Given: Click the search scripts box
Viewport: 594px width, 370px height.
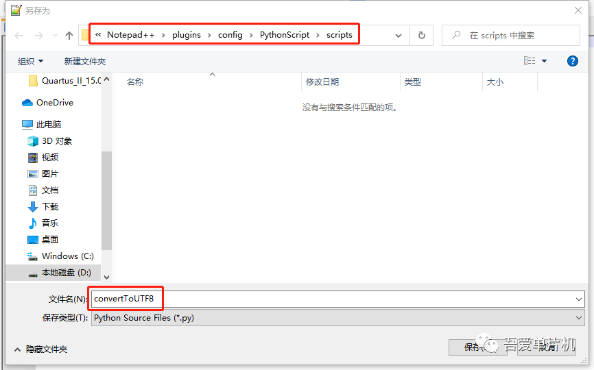Looking at the screenshot, I should (510, 35).
